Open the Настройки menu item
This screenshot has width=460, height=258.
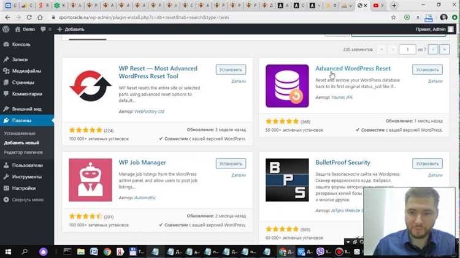point(24,188)
